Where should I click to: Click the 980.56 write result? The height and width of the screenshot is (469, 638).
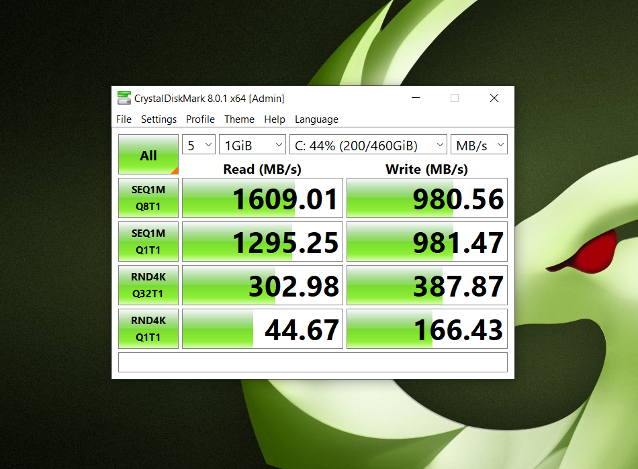point(427,198)
